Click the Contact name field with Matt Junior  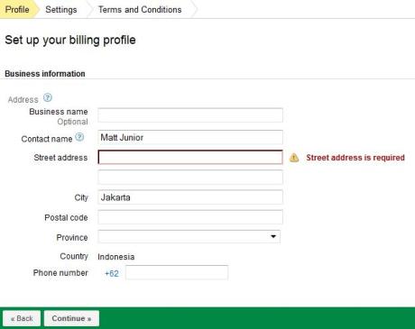click(x=190, y=137)
